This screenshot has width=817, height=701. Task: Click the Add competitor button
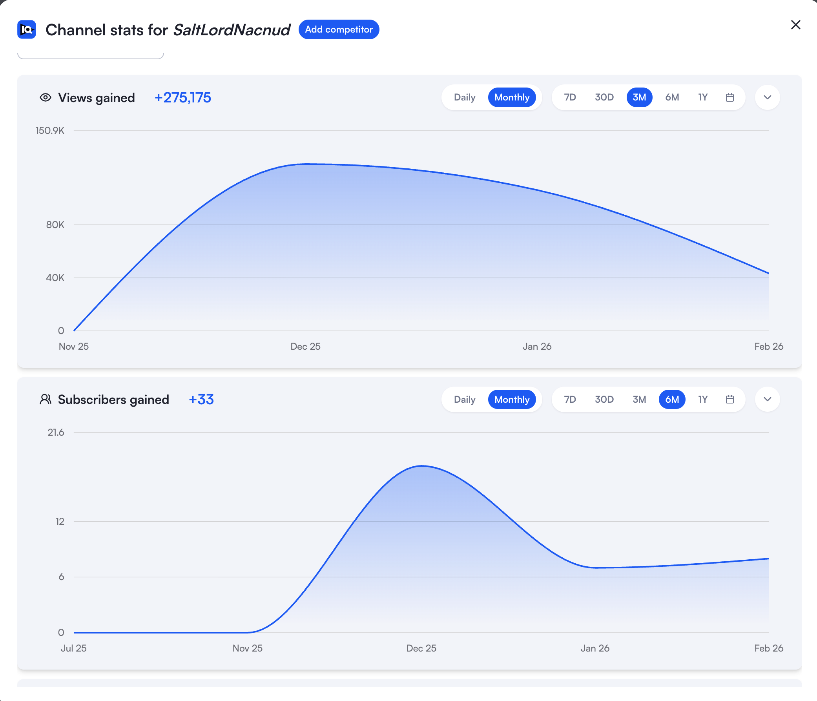click(339, 29)
